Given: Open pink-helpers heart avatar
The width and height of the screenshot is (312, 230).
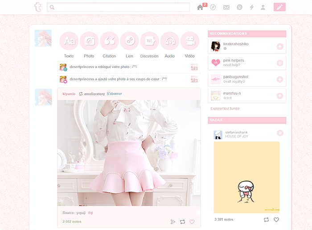Looking at the screenshot, I should click(x=216, y=63).
